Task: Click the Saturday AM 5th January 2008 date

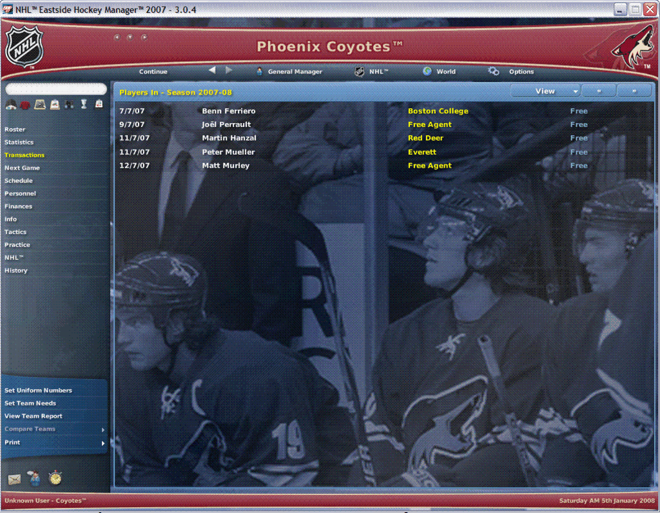Action: click(607, 500)
